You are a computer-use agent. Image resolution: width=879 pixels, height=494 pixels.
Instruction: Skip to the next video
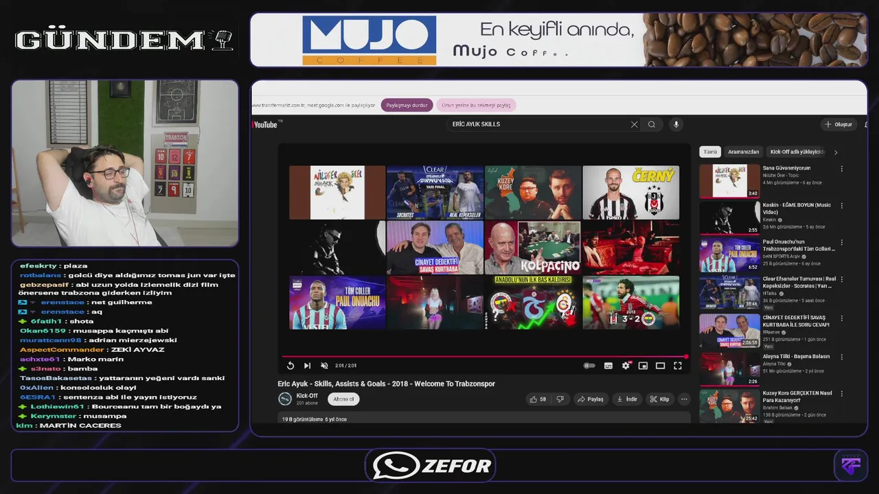307,366
